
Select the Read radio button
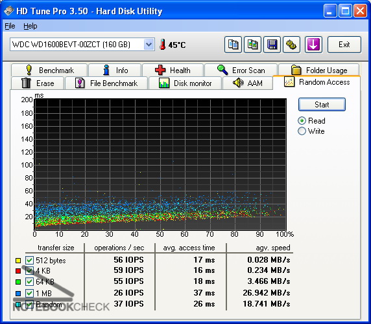pyautogui.click(x=302, y=121)
